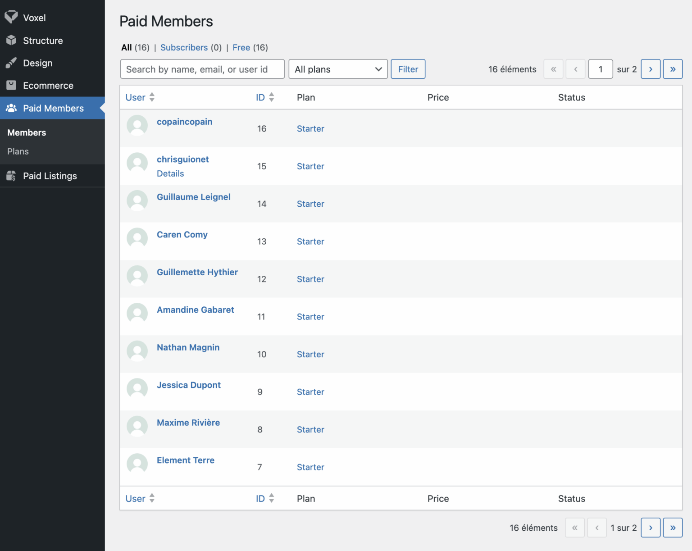Click Nathan Magnin's avatar image
The height and width of the screenshot is (551, 692).
(137, 351)
